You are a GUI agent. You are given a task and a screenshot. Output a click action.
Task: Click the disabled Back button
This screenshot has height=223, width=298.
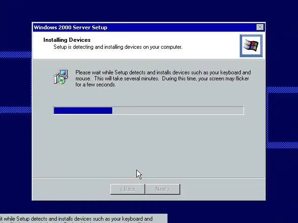[x=128, y=189]
